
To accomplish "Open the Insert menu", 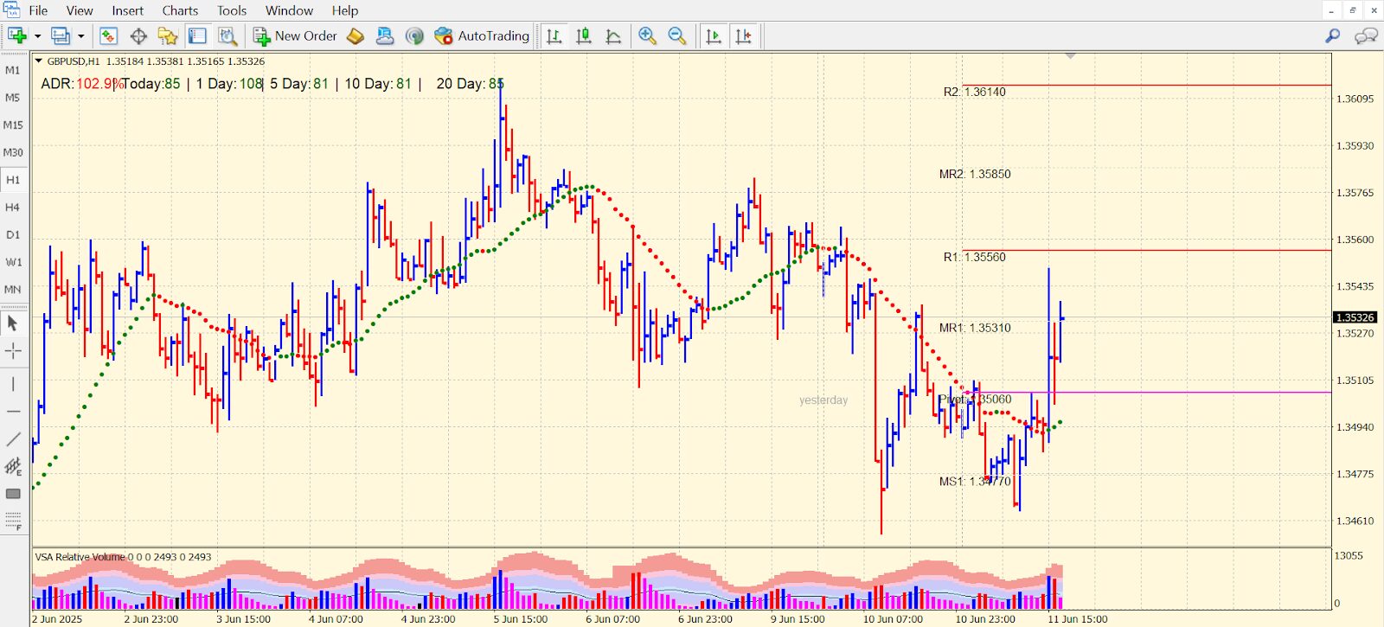I will [127, 10].
